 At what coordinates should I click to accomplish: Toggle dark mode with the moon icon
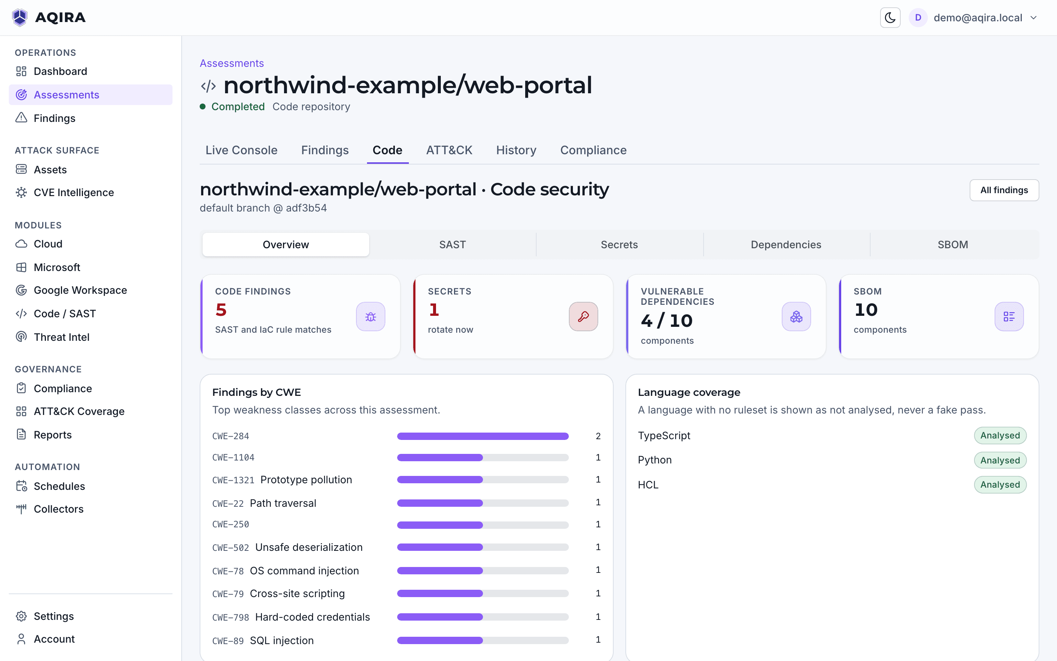click(890, 18)
